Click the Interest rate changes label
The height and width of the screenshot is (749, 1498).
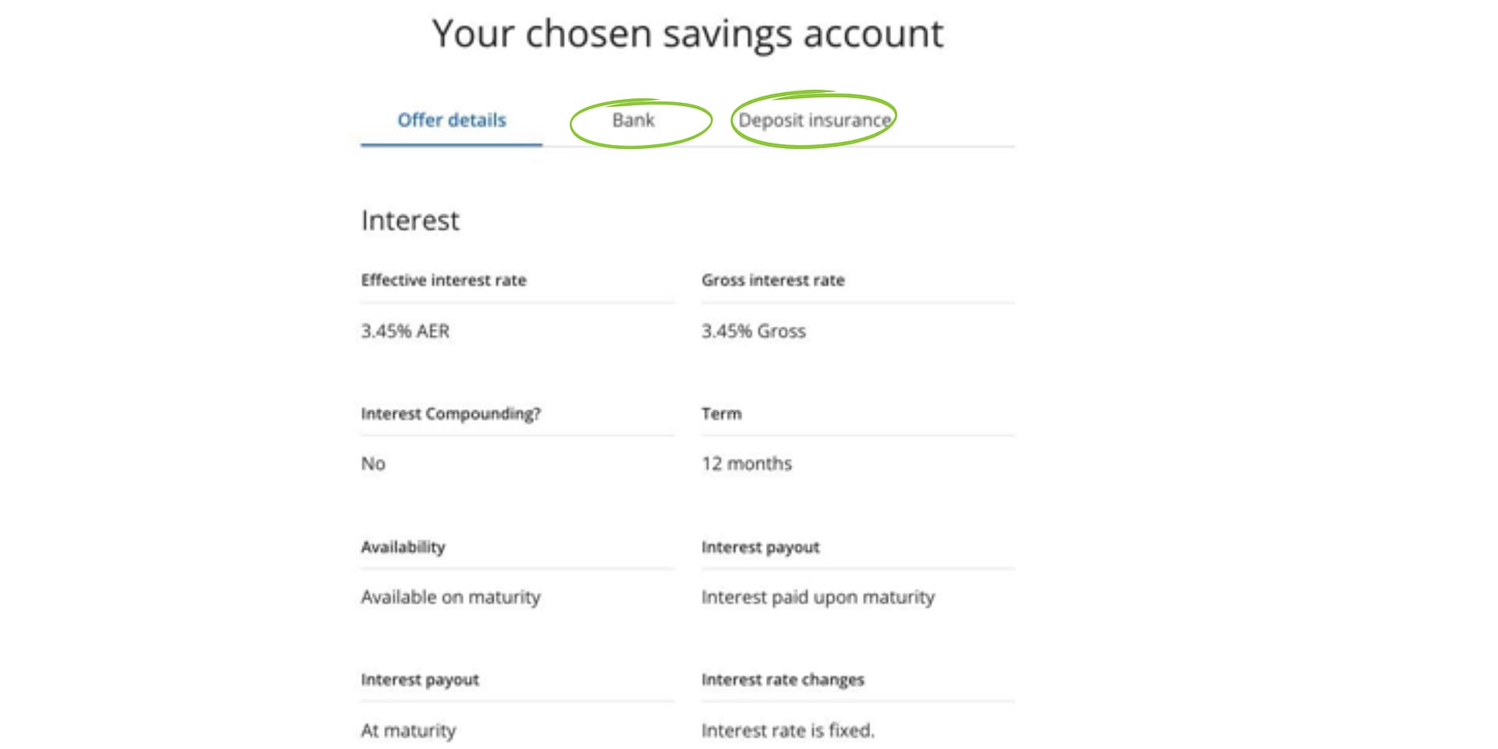pos(783,680)
